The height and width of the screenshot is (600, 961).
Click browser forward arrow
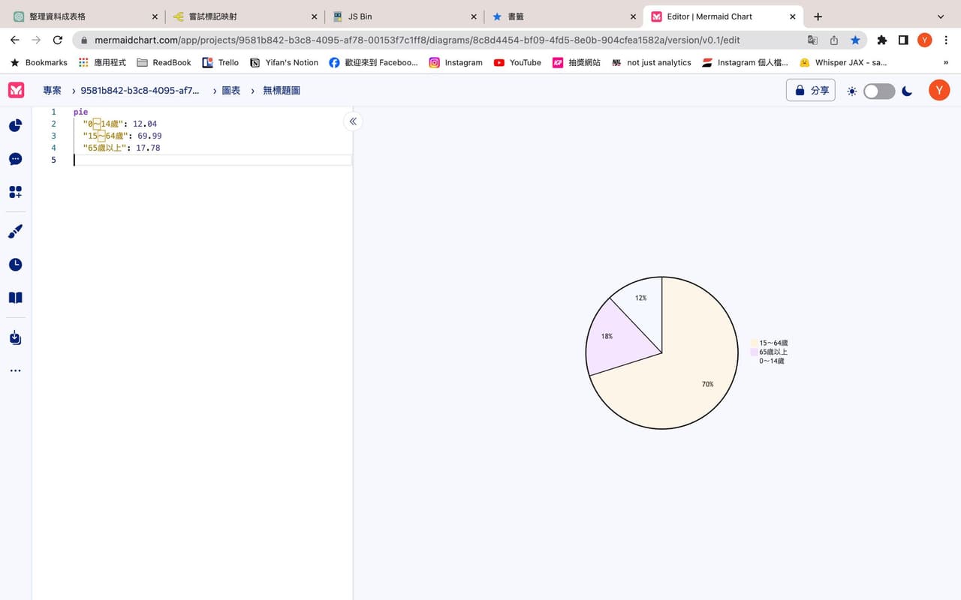36,40
